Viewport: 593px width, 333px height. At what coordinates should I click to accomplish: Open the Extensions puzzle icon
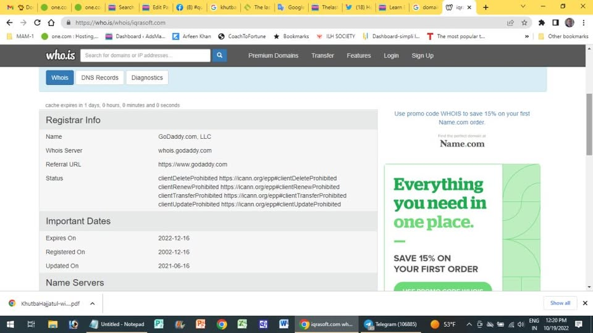tap(542, 23)
